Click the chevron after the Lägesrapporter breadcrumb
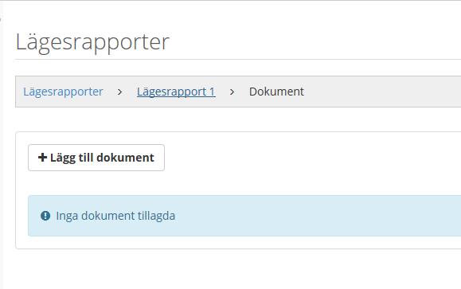This screenshot has width=461, height=289. click(x=119, y=92)
